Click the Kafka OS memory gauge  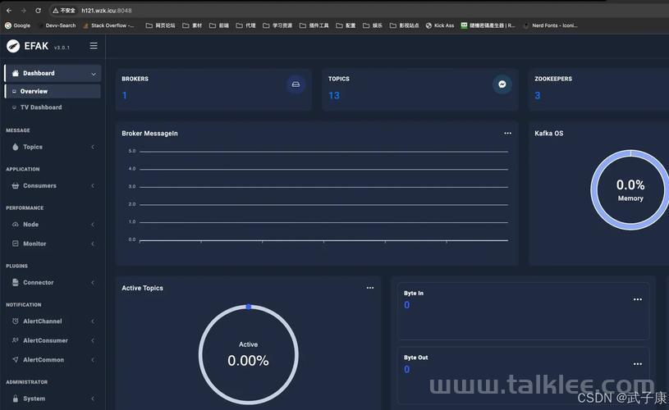click(630, 190)
